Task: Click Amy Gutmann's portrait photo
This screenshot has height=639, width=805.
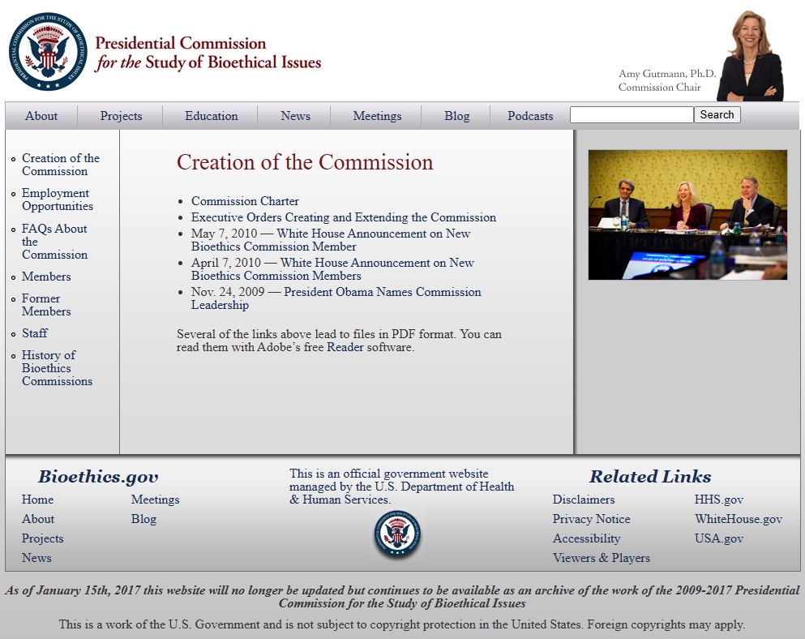Action: coord(749,55)
